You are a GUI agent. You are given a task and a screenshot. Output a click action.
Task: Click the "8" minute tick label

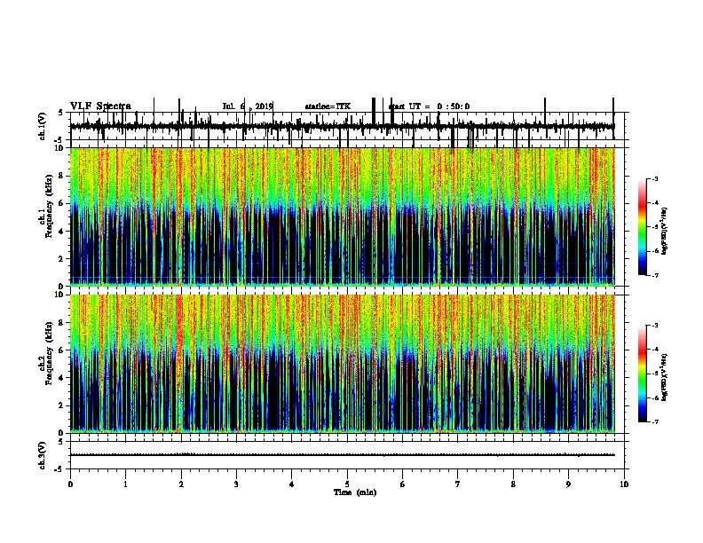tap(513, 484)
